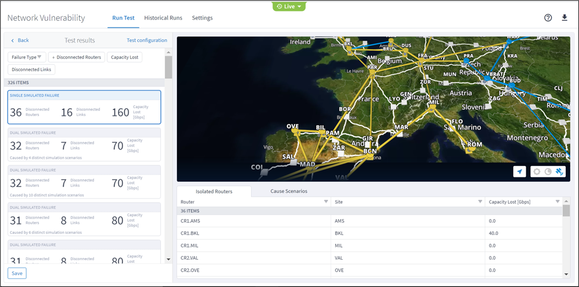This screenshot has width=579, height=287.
Task: Select the Isolated Routers tab
Action: pyautogui.click(x=214, y=191)
